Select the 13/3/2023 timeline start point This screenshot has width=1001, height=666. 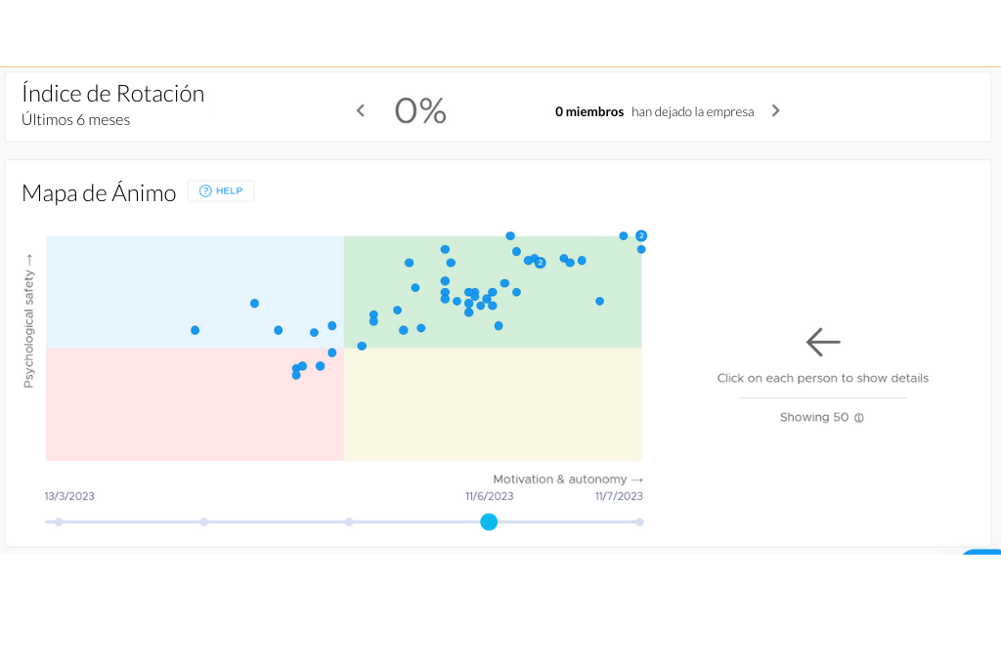coord(59,522)
